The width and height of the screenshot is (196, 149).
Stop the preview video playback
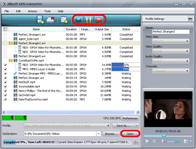click(x=154, y=141)
